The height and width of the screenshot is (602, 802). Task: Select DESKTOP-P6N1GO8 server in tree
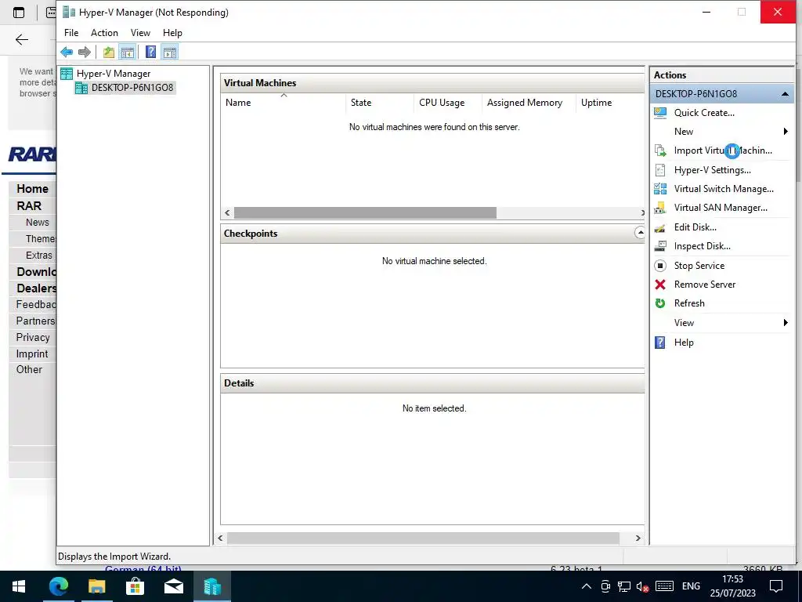coord(132,88)
